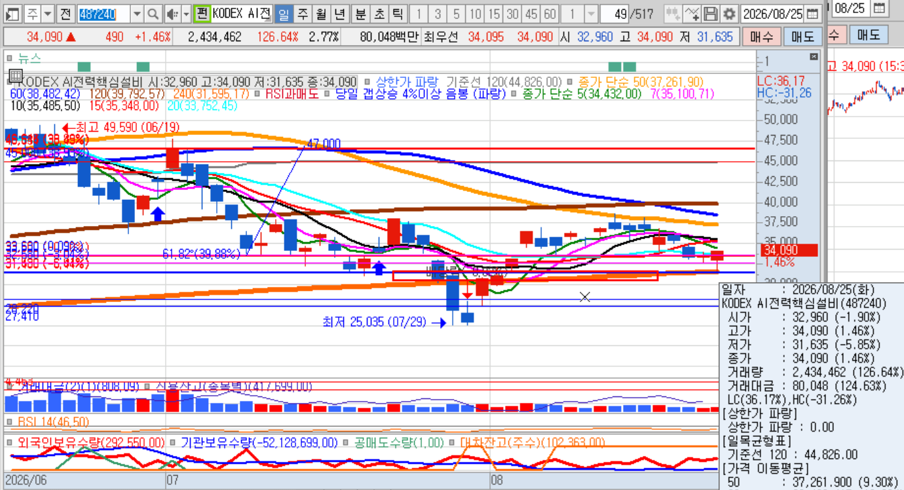This screenshot has height=490, width=904.
Task: Open the calendar picker beside 2026/08/25
Action: 812,14
